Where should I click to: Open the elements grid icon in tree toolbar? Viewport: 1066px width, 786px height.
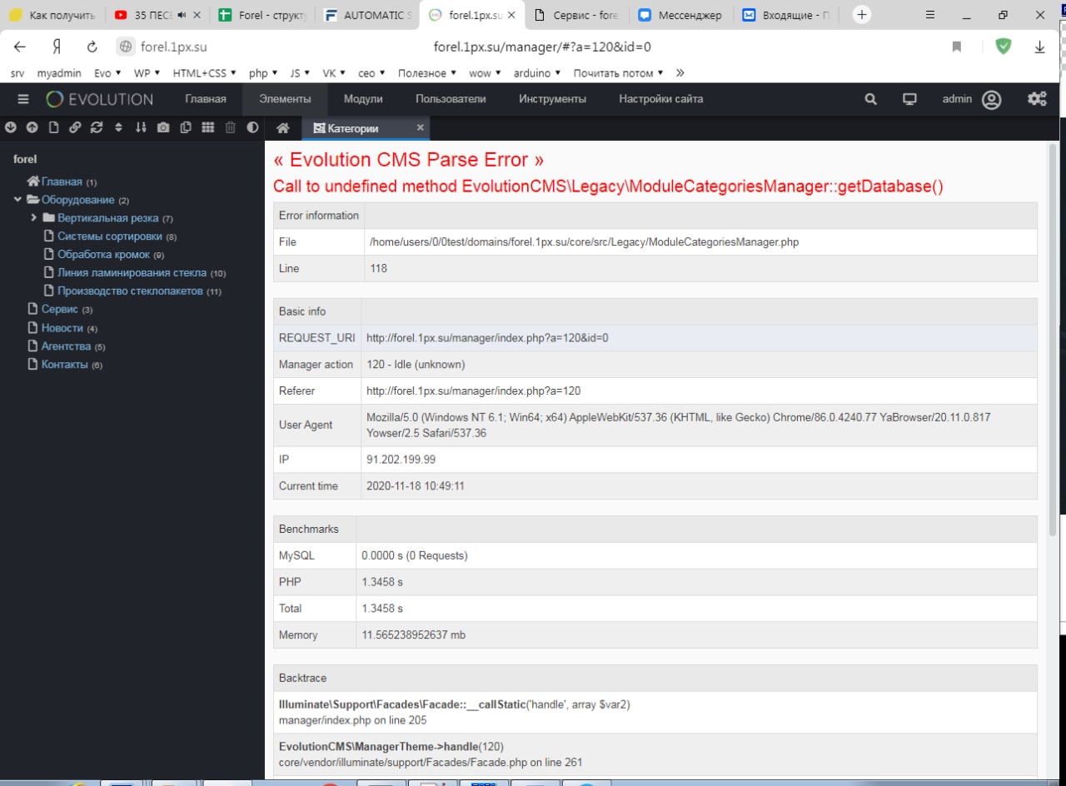[208, 127]
